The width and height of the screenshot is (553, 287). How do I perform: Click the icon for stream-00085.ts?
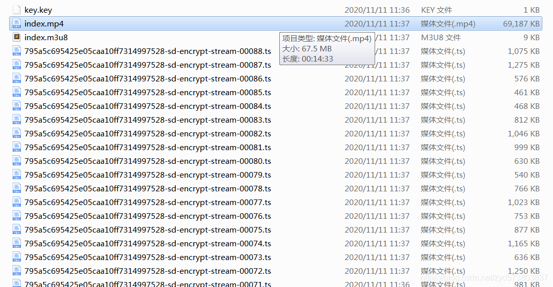pyautogui.click(x=17, y=92)
